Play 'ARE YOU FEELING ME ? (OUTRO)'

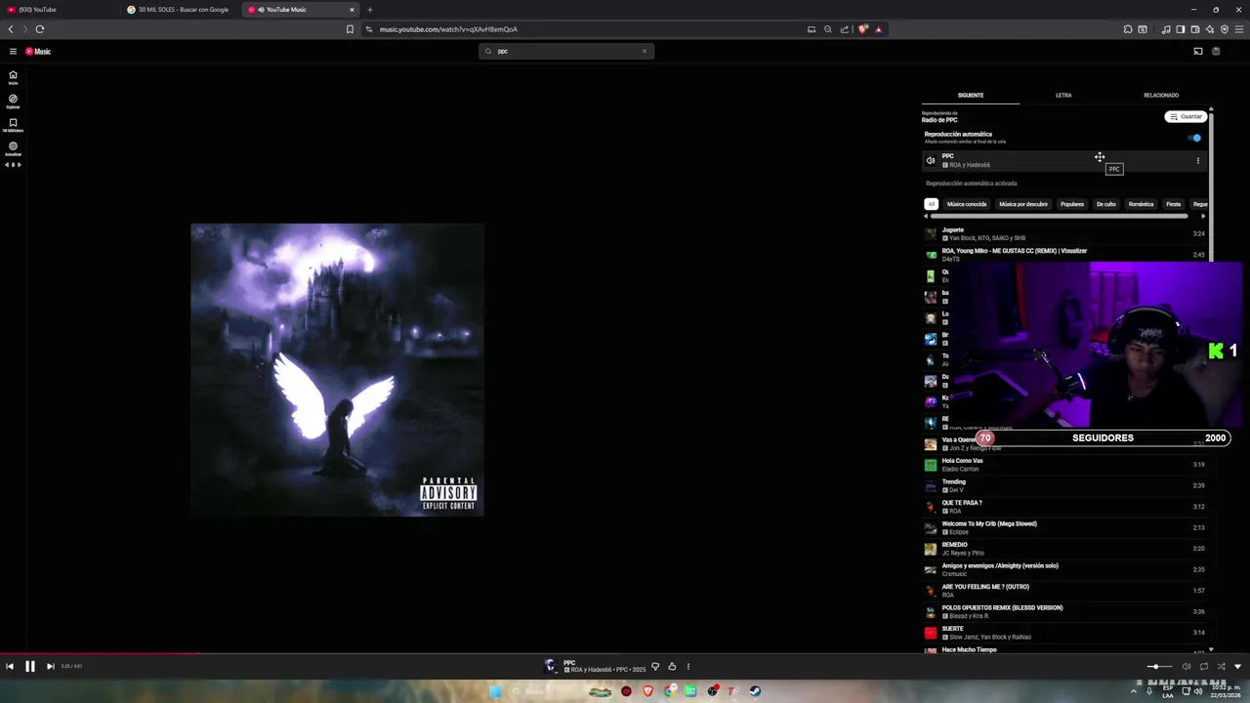tap(1064, 591)
